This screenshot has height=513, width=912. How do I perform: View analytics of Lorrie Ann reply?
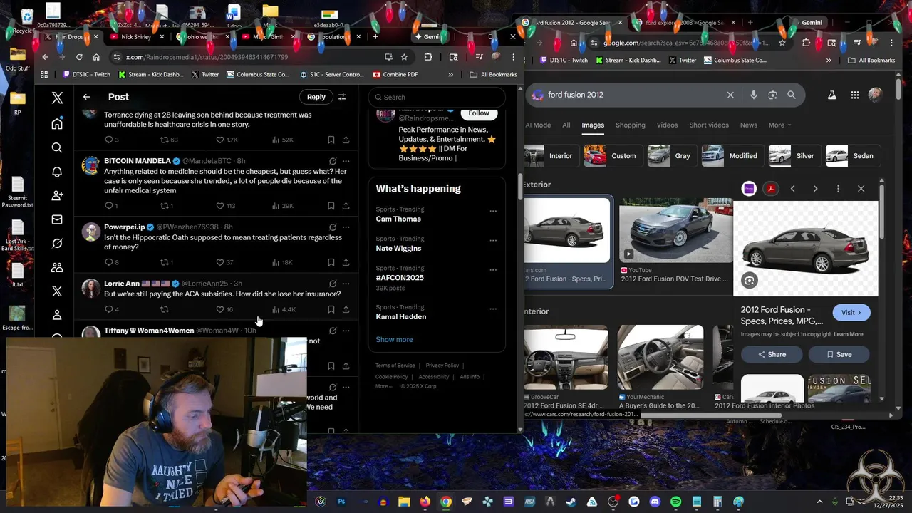283,309
